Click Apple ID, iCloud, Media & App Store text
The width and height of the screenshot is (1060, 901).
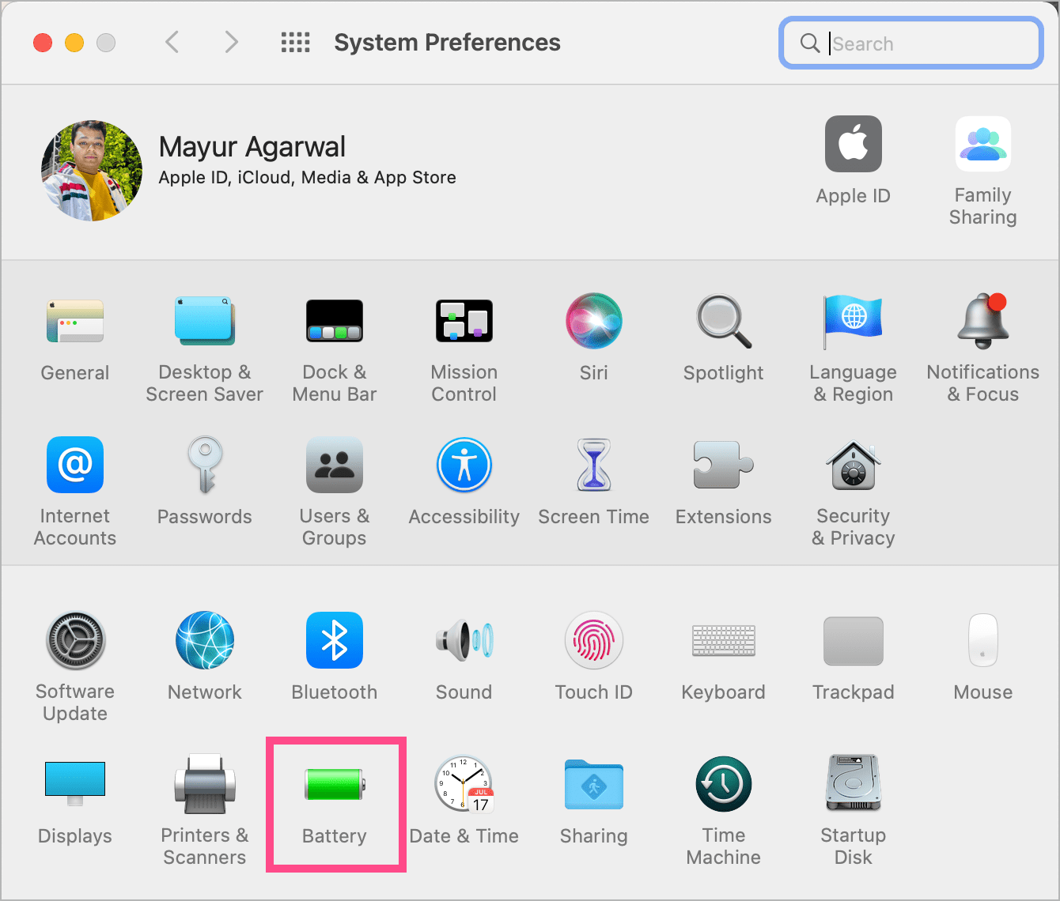[x=308, y=178]
